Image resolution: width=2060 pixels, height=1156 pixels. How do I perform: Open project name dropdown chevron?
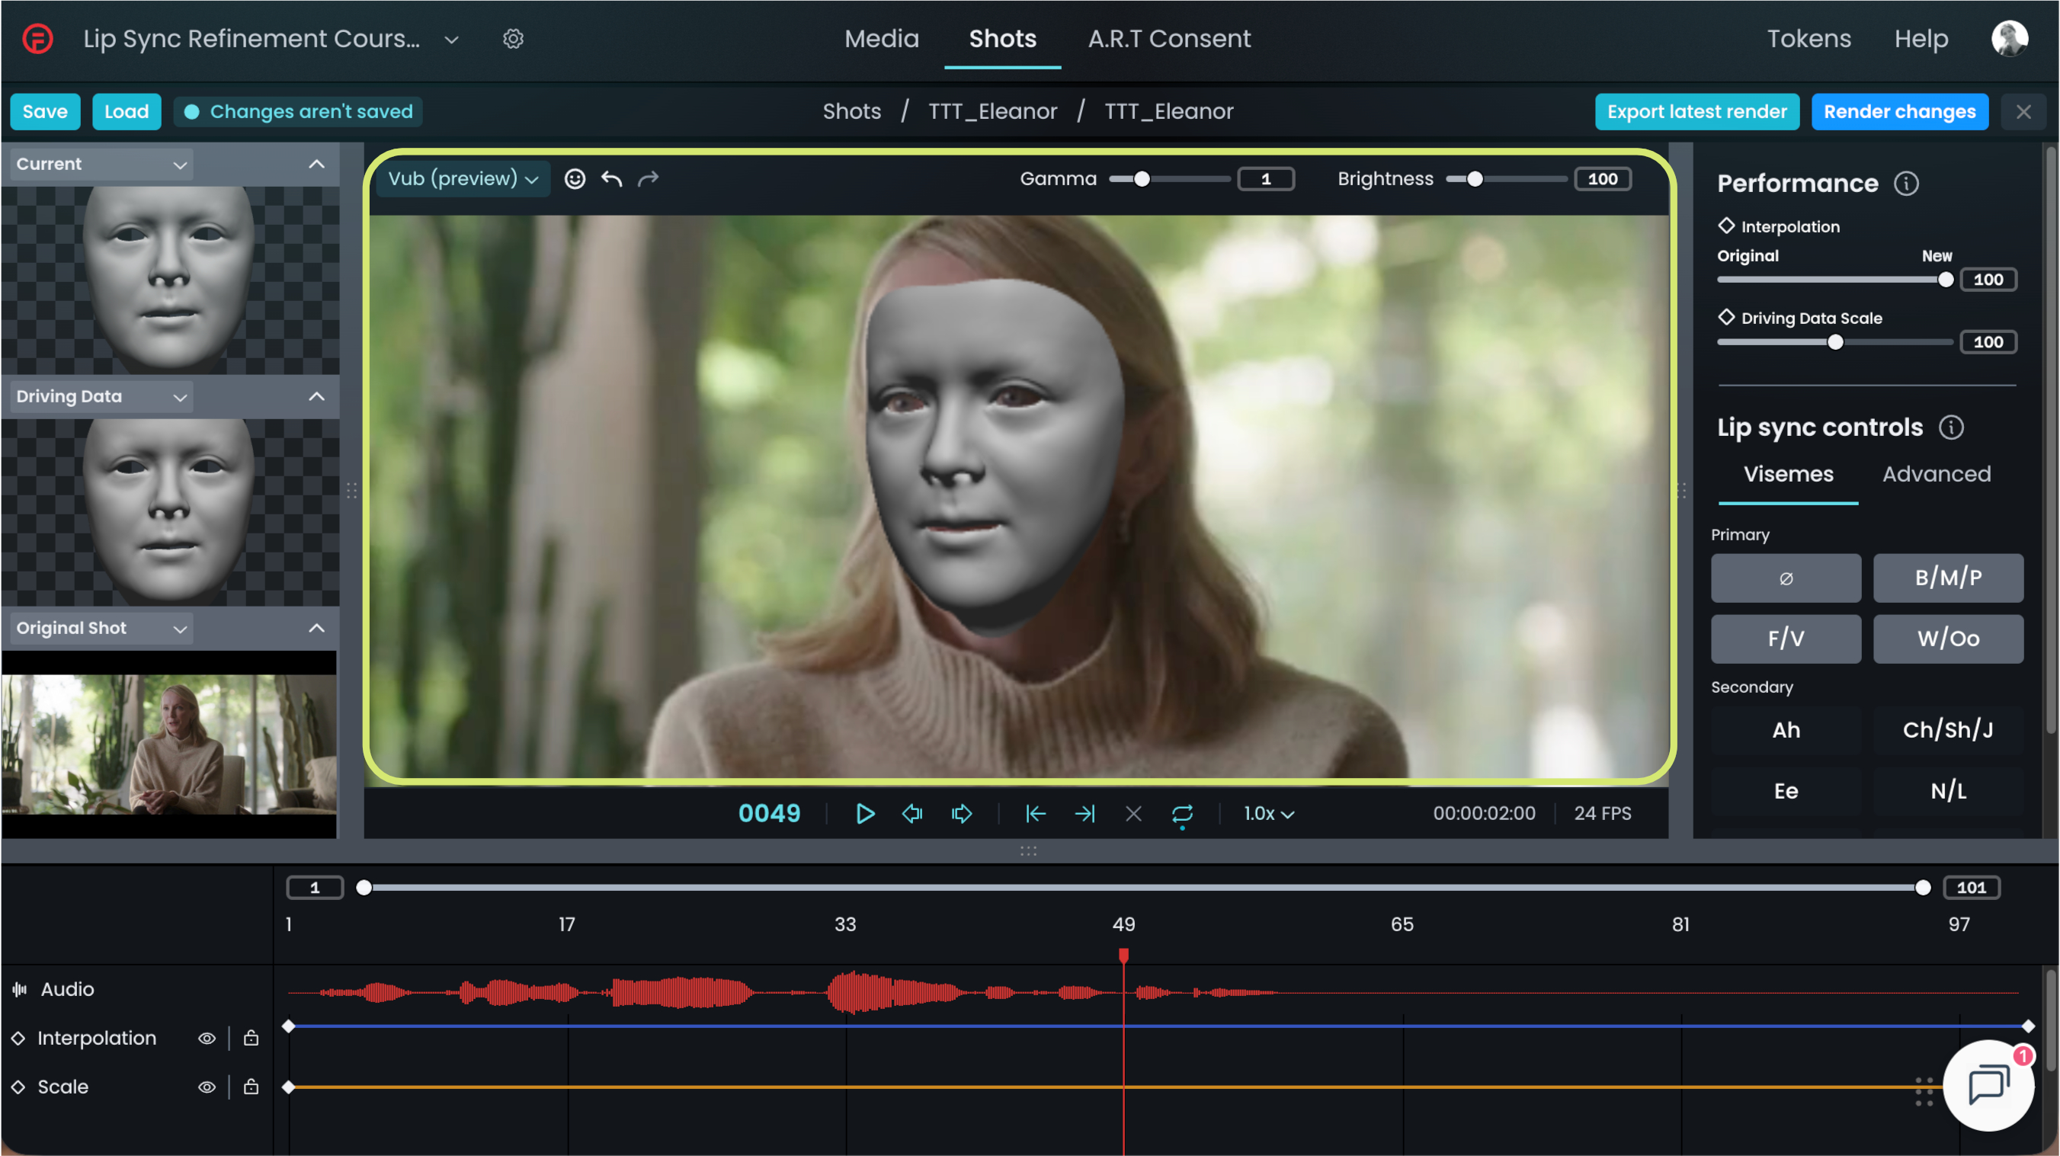451,39
